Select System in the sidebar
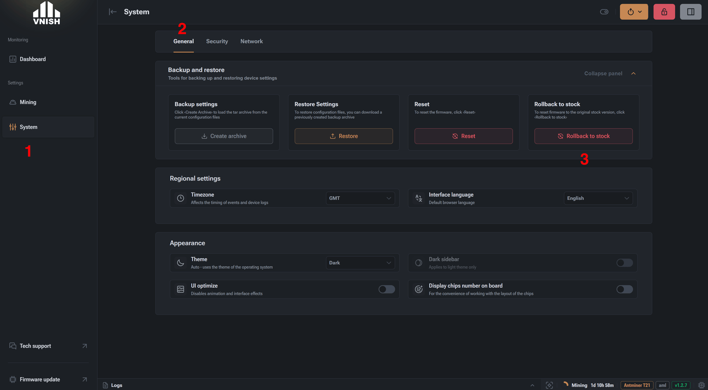Image resolution: width=708 pixels, height=390 pixels. point(48,127)
